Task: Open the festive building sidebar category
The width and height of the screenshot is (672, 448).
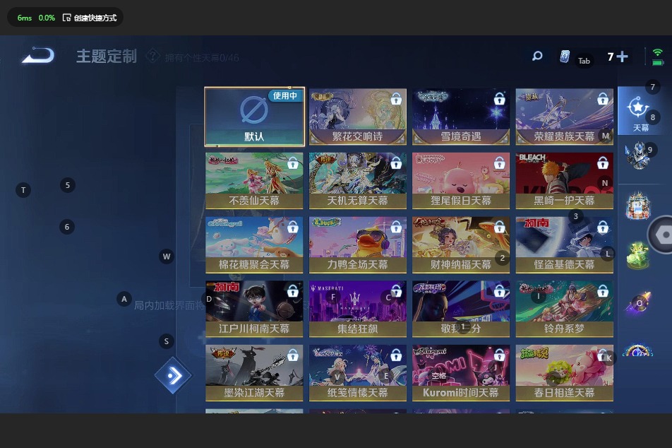Action: pyautogui.click(x=637, y=206)
